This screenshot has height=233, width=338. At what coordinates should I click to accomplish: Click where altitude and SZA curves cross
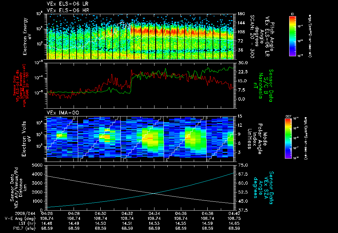(x=154, y=194)
